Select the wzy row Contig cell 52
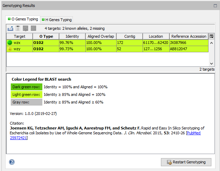This screenshot has height=171, width=220. click(x=129, y=49)
